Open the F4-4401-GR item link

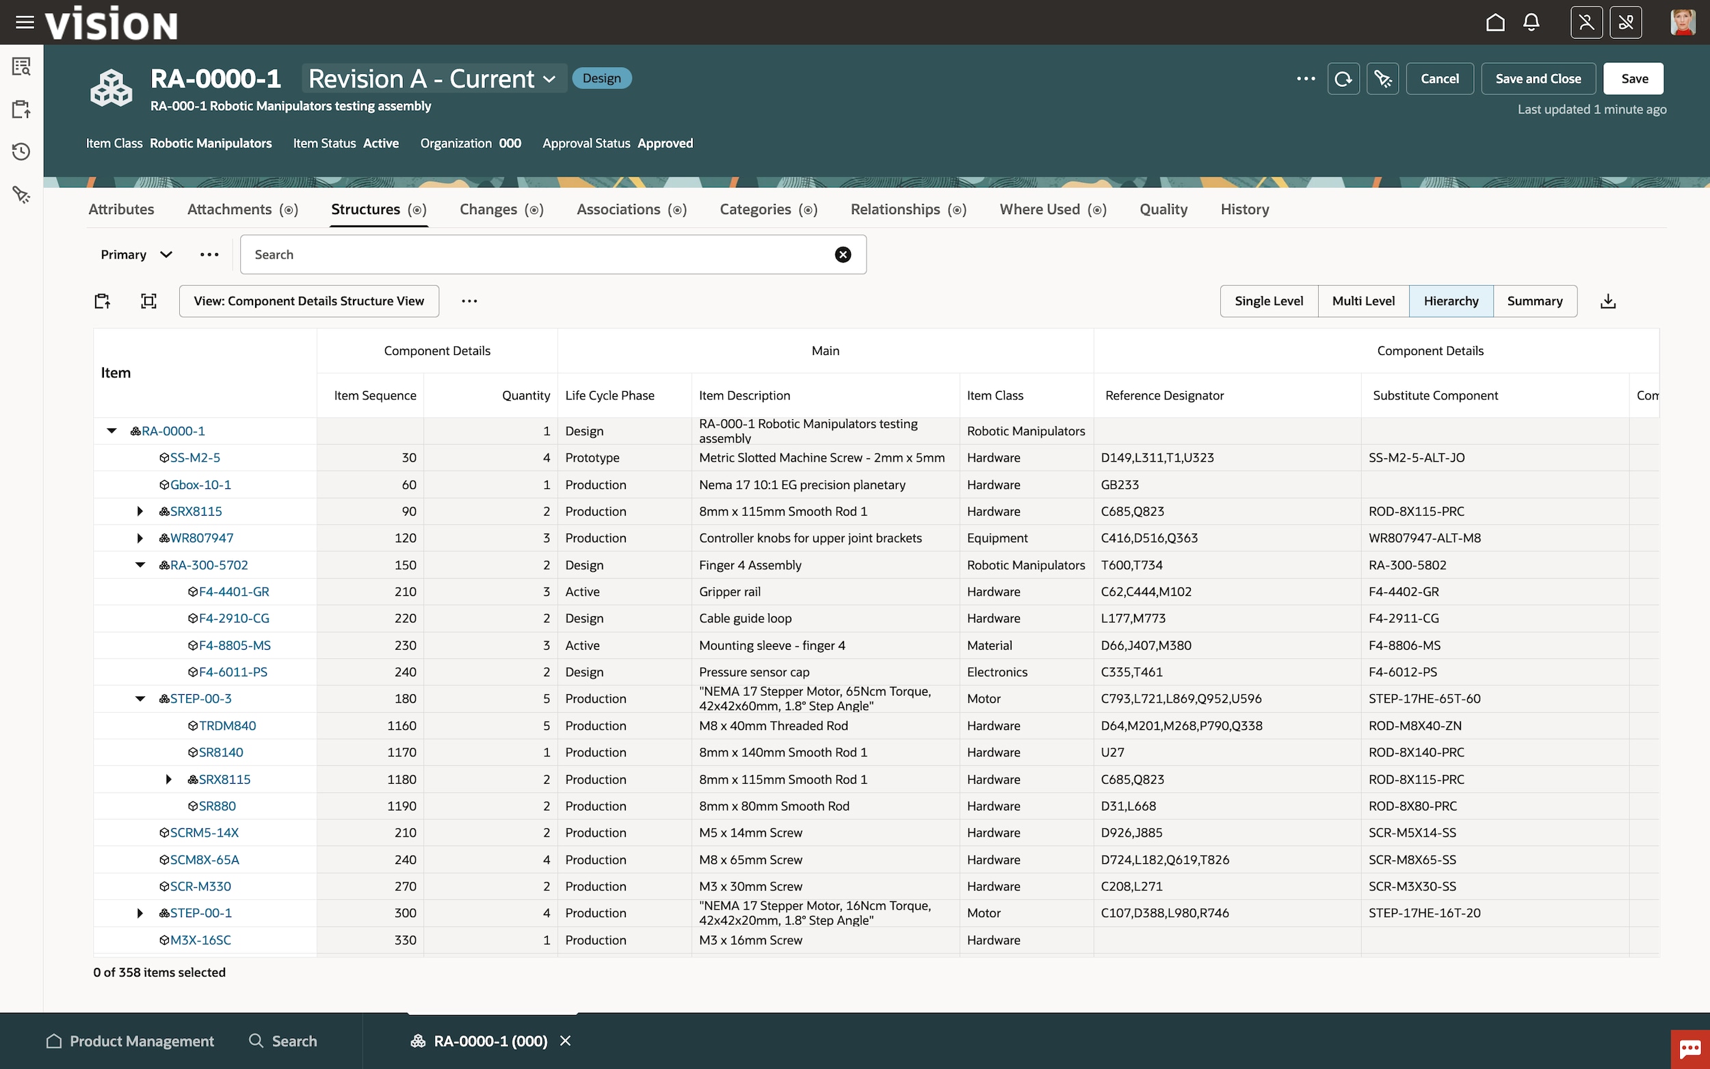(x=234, y=592)
